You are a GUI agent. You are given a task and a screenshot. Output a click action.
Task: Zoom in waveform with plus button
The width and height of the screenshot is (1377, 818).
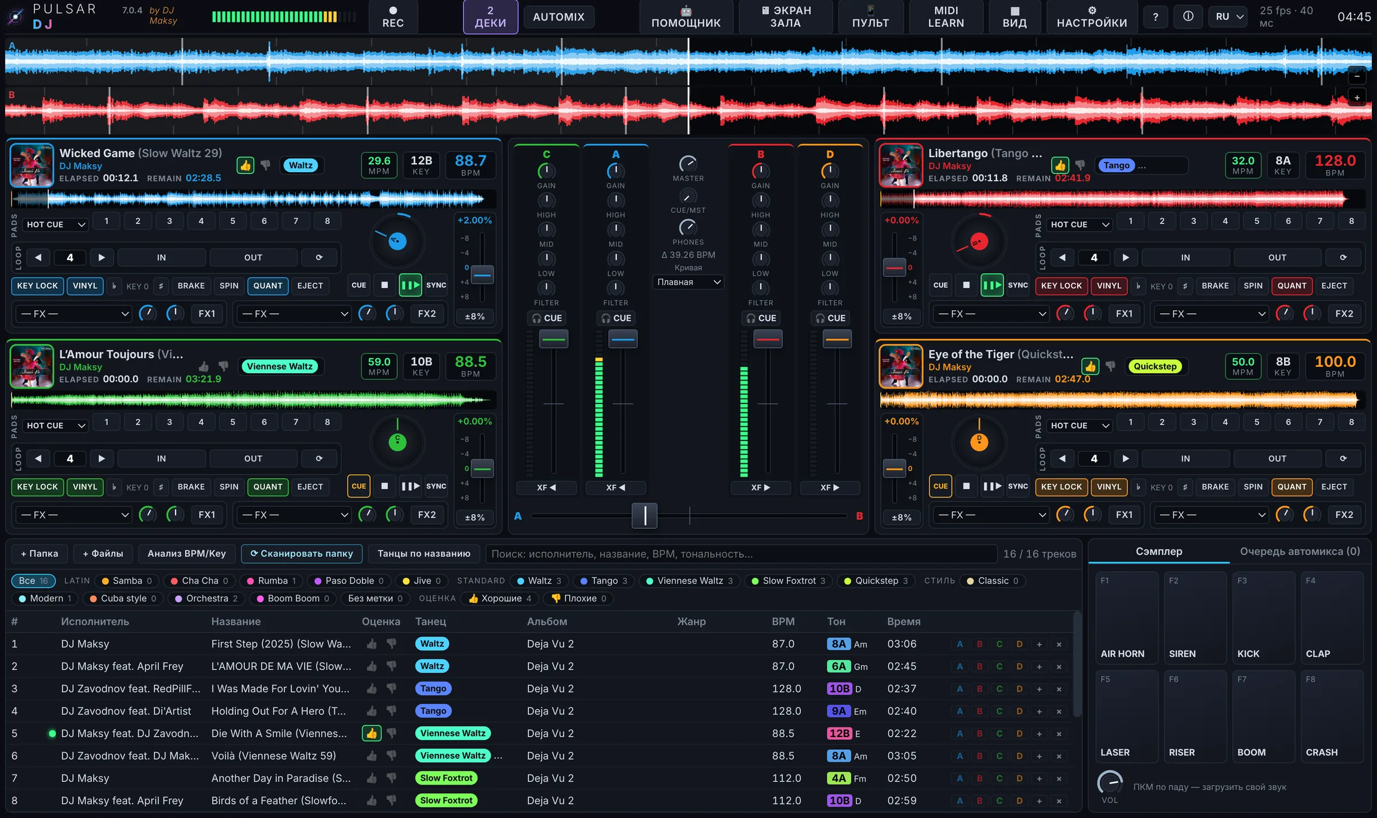pos(1357,98)
